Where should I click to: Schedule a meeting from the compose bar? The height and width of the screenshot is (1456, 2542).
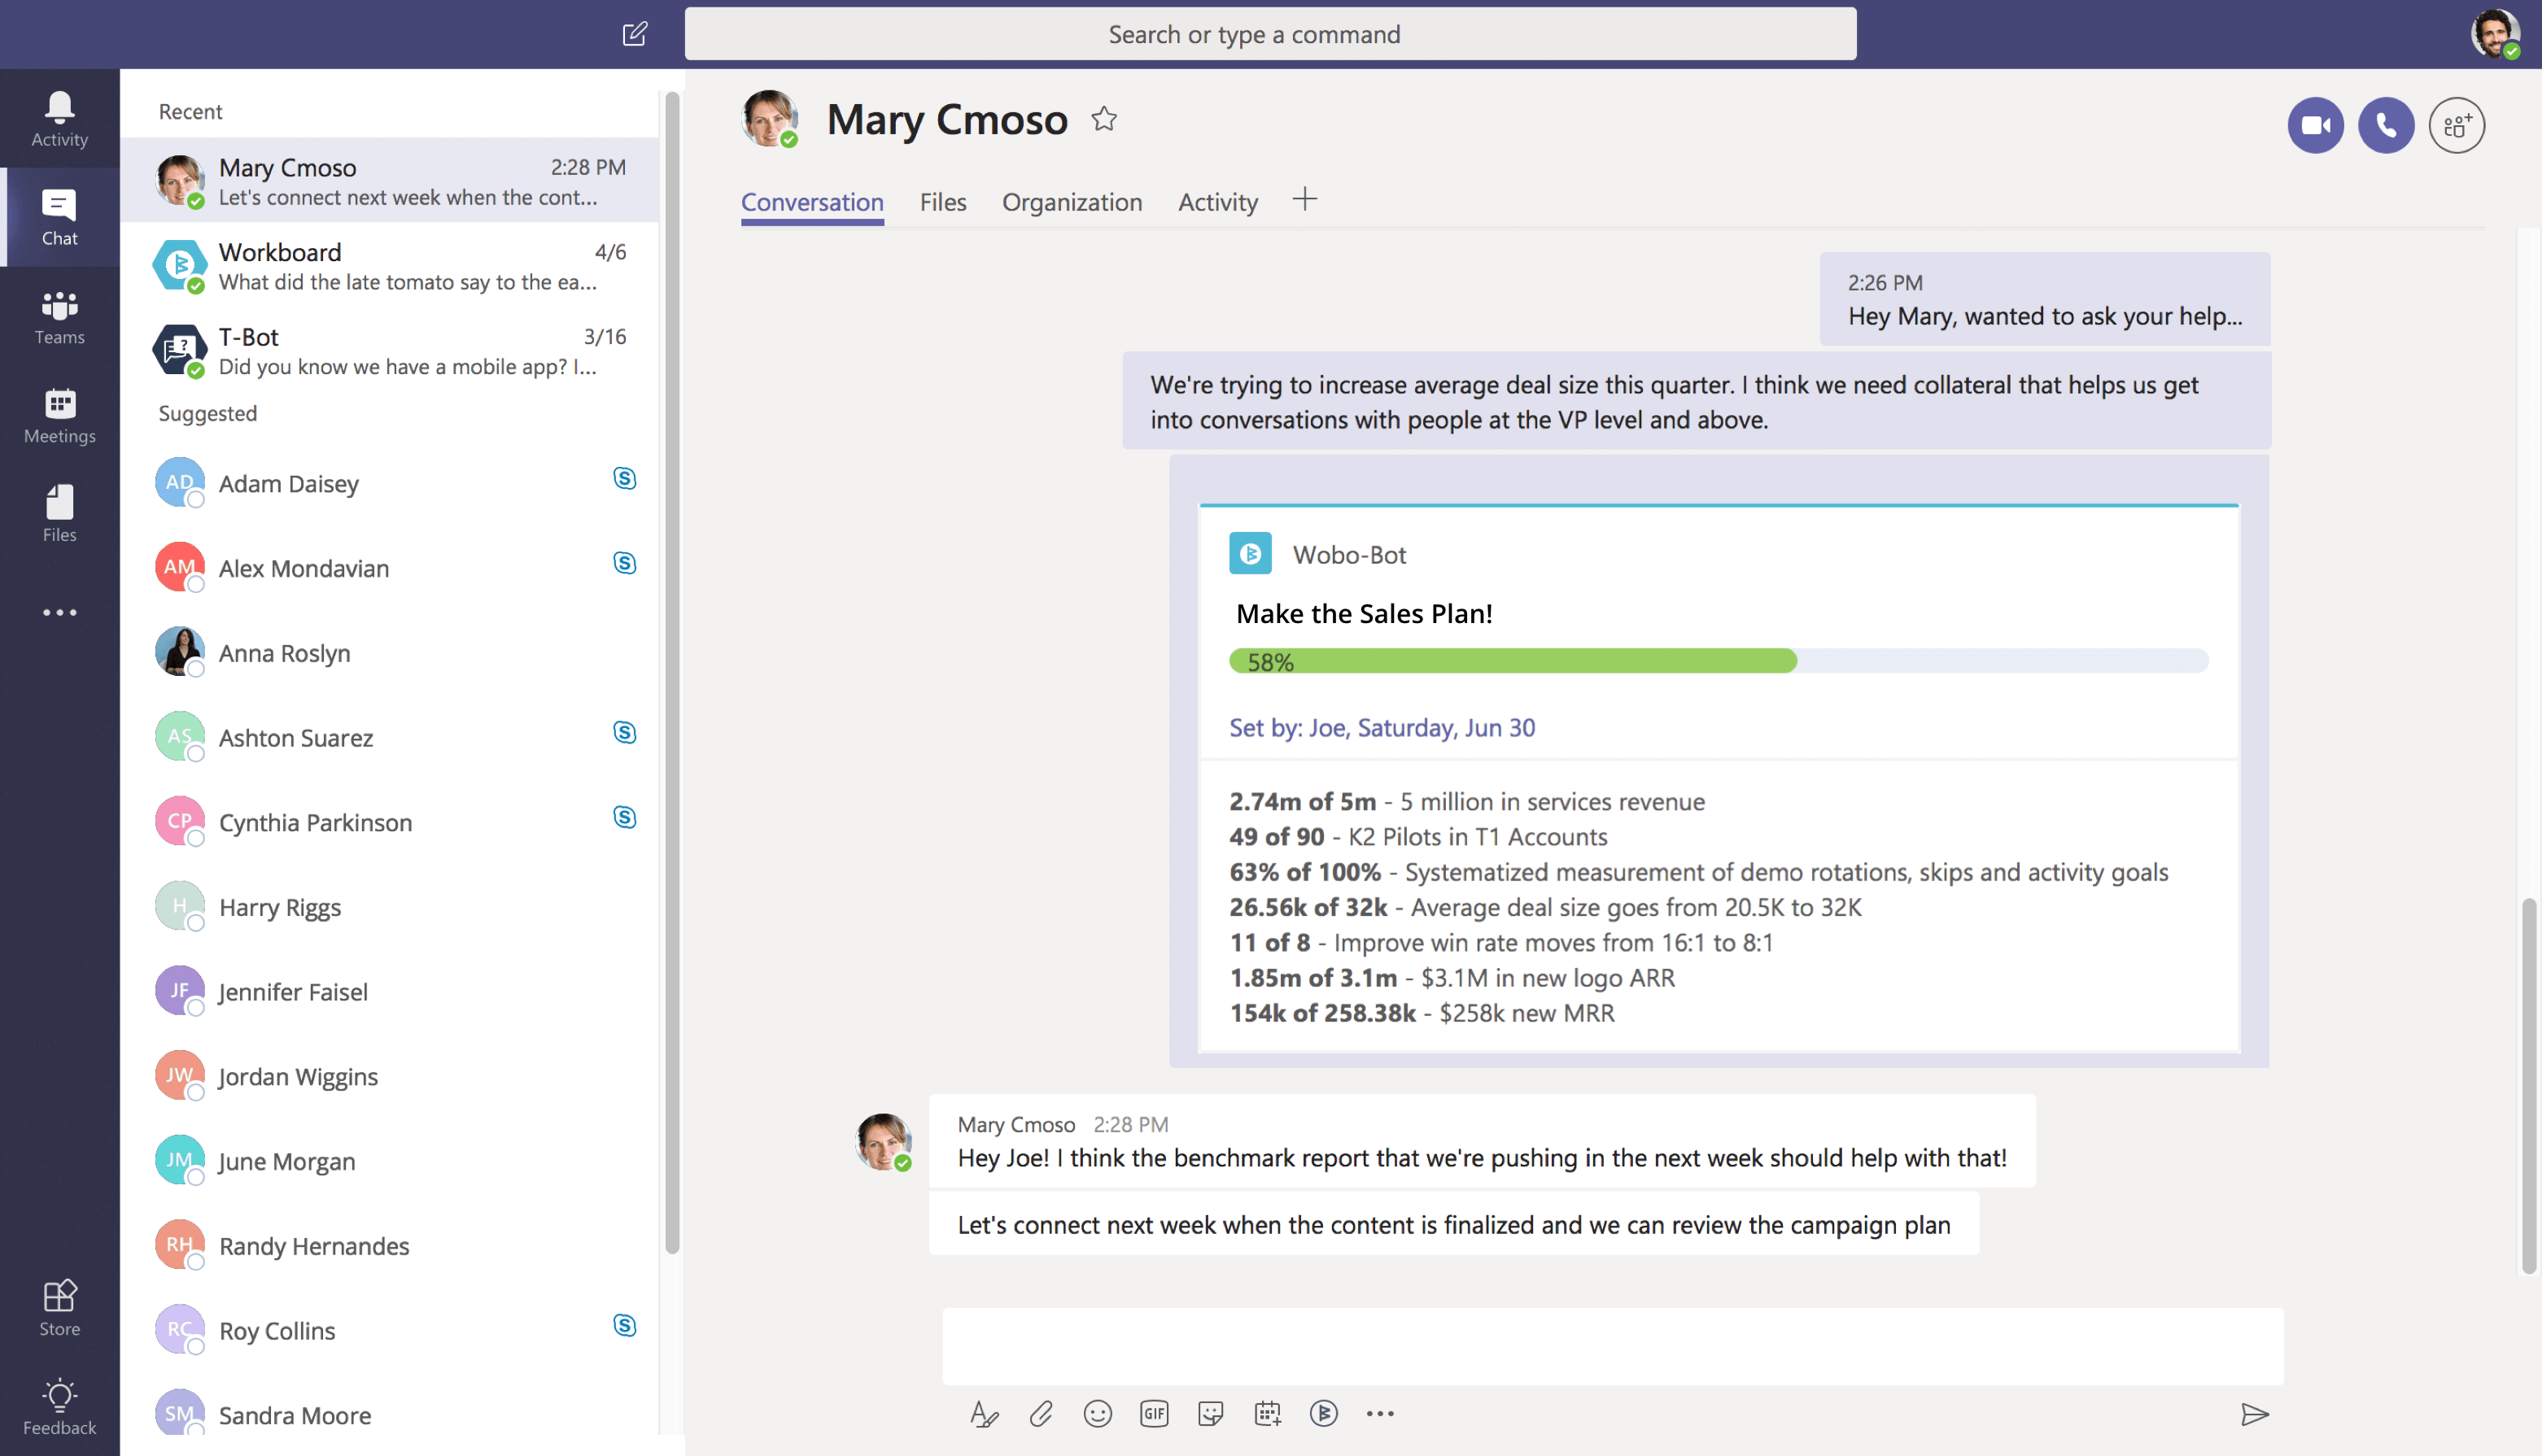point(1266,1414)
